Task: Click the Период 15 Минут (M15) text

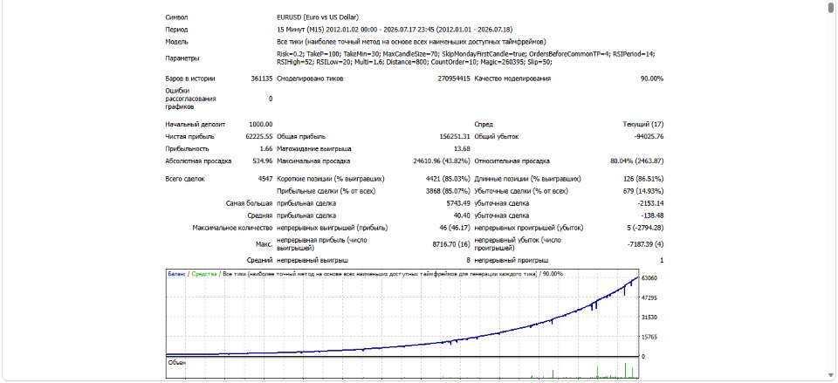Action: [302, 30]
